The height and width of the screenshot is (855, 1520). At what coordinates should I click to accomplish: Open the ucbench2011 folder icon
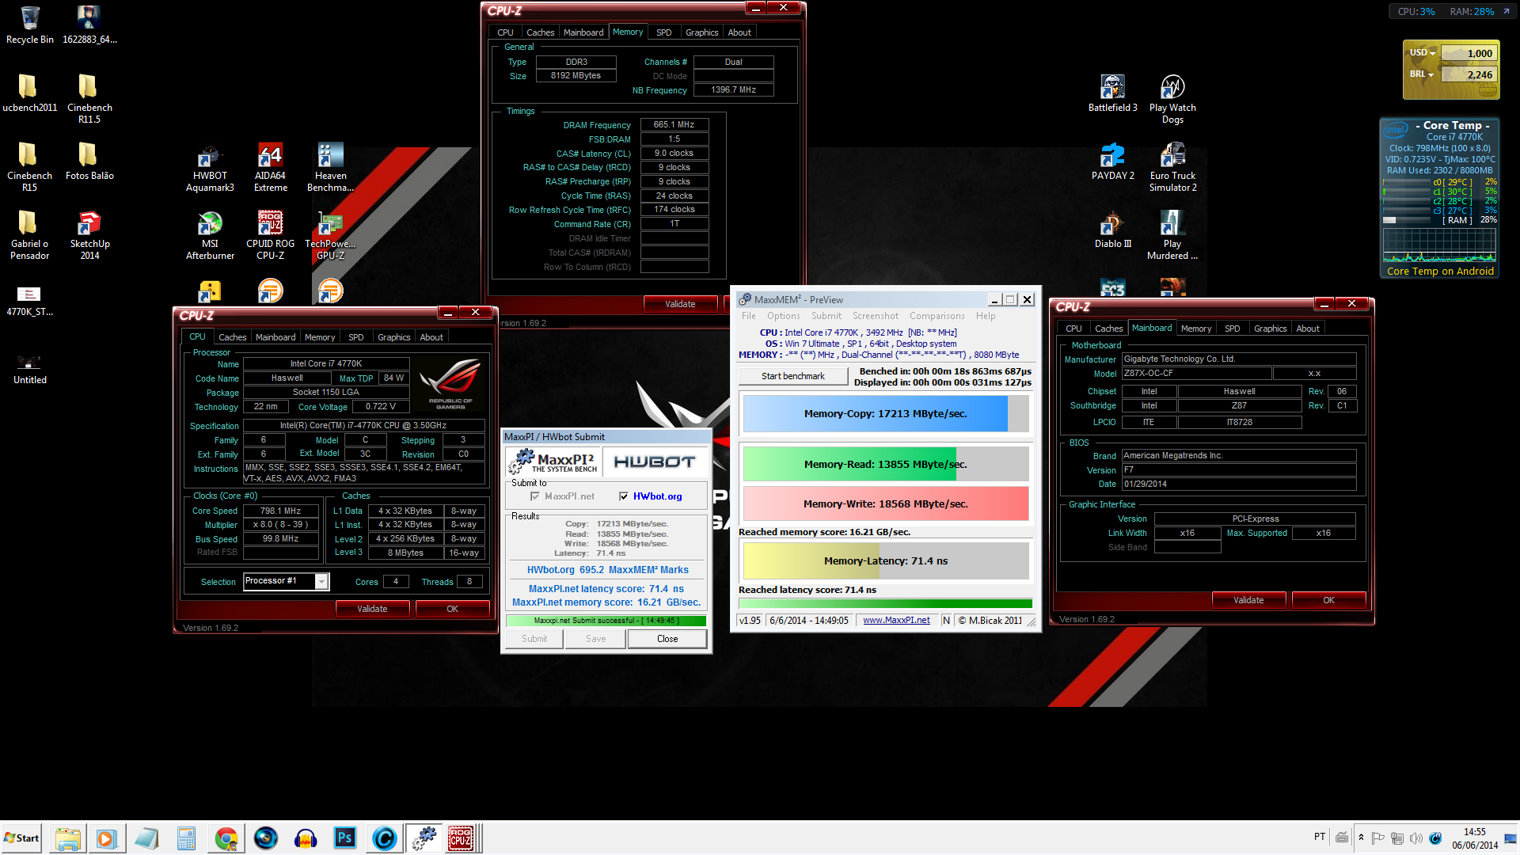click(29, 93)
